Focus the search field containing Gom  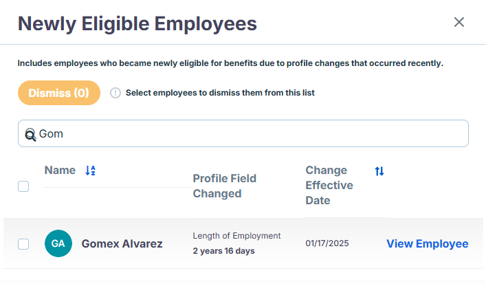point(243,133)
